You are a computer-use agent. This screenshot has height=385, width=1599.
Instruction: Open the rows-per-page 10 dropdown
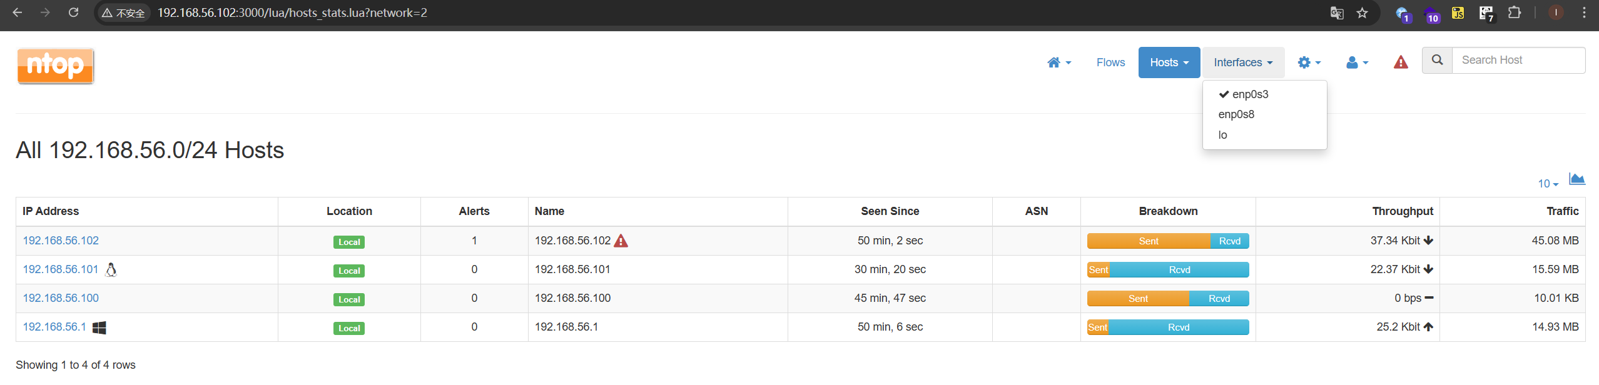pos(1548,184)
